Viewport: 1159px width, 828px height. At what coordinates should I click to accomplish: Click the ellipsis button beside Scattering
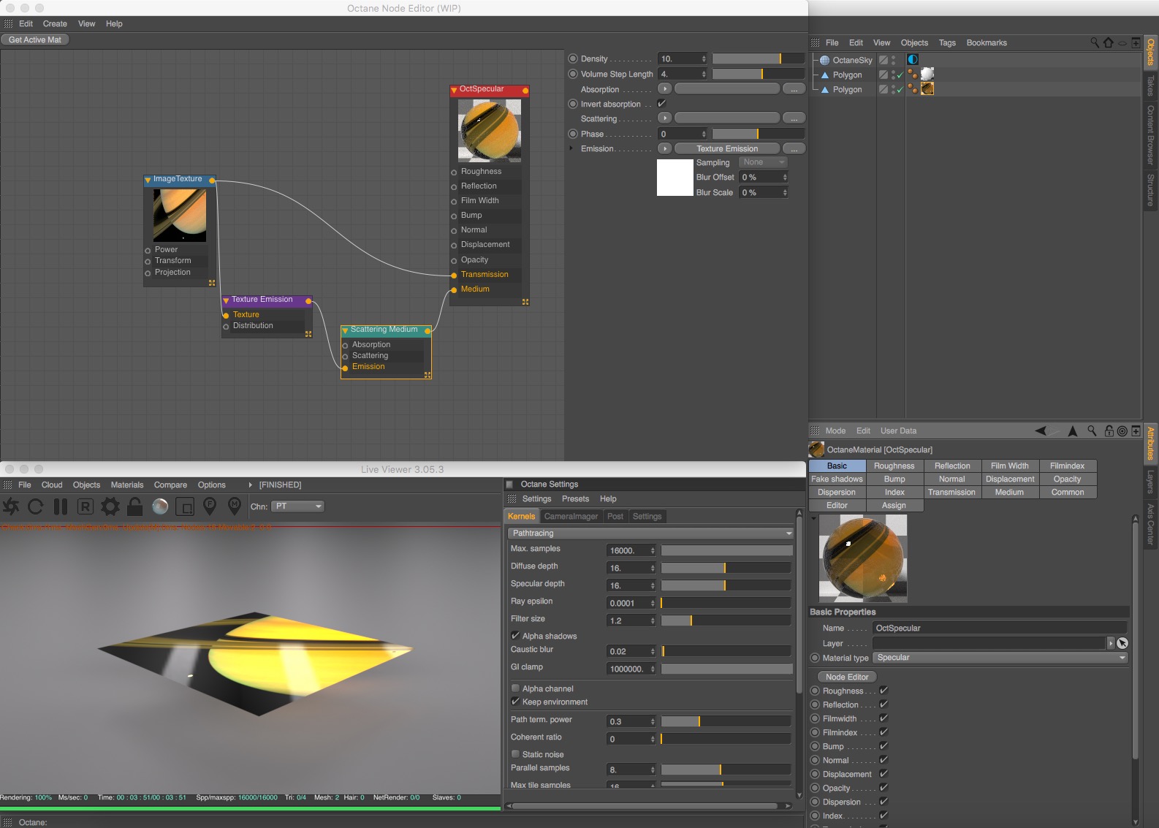[794, 118]
